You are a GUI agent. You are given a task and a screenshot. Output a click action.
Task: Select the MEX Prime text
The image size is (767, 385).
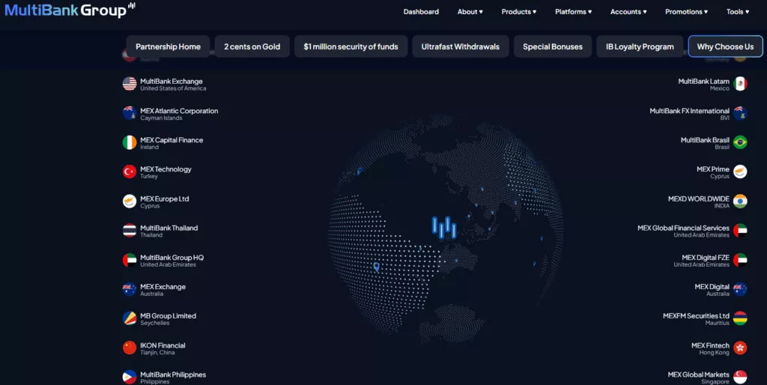713,169
